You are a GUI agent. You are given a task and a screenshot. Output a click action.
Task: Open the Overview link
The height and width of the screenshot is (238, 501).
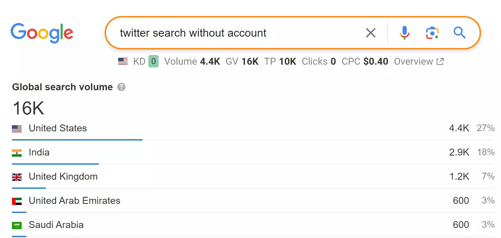pyautogui.click(x=413, y=61)
